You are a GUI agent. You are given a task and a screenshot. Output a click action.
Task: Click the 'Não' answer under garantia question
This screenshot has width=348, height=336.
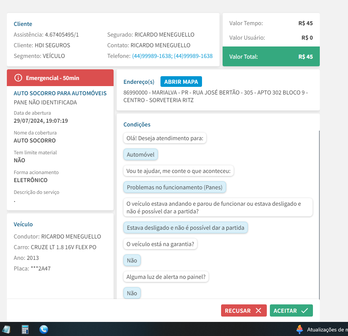pos(132,261)
